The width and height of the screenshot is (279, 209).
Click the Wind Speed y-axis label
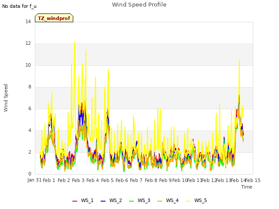click(6, 98)
